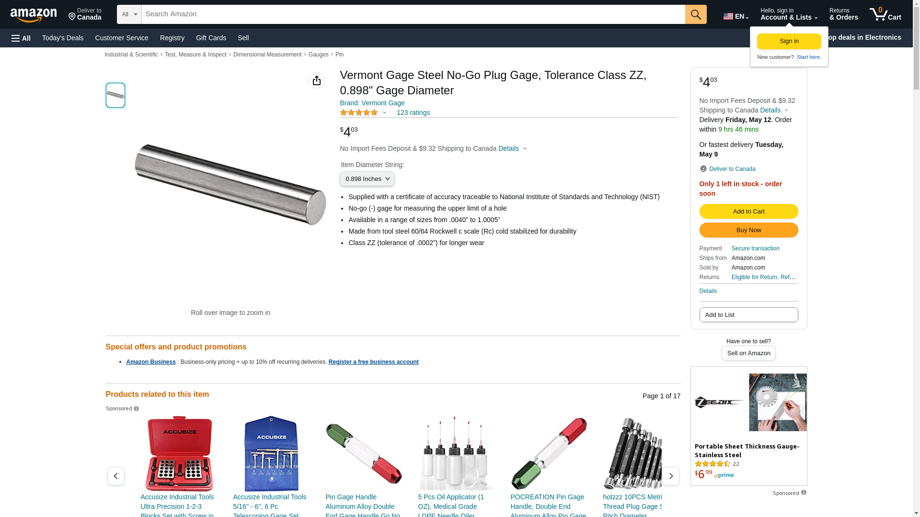Click the share icon on product image
This screenshot has height=517, width=920.
tap(317, 80)
